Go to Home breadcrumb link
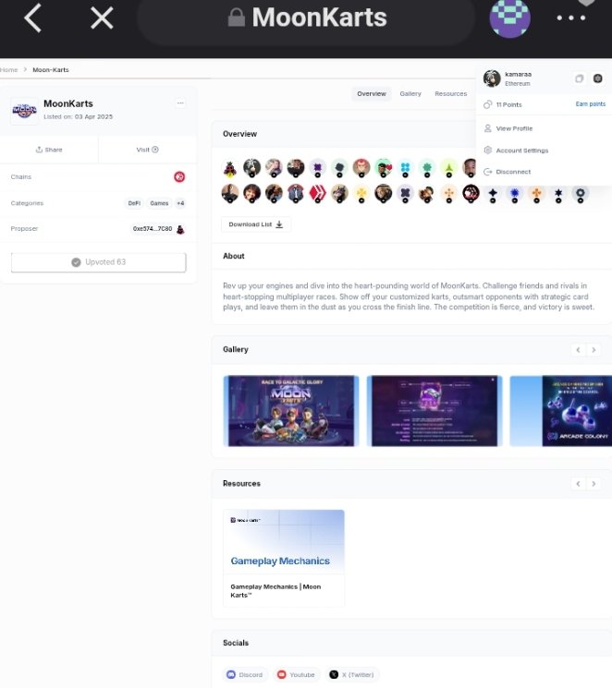Image resolution: width=612 pixels, height=688 pixels. [9, 70]
